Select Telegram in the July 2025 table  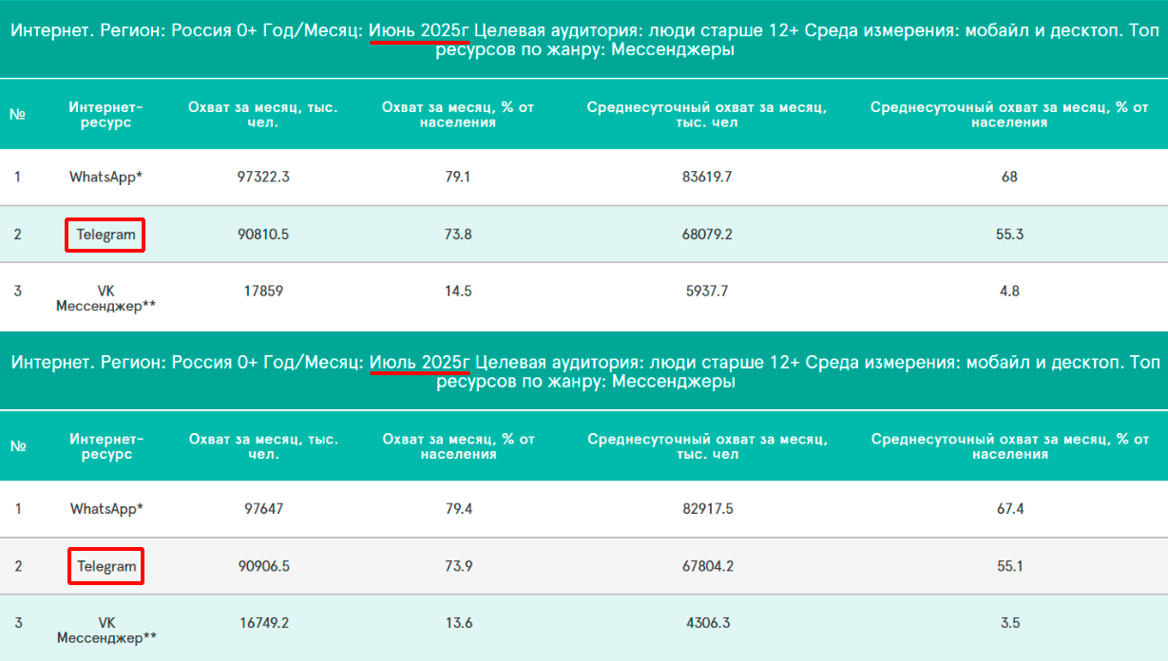point(106,566)
